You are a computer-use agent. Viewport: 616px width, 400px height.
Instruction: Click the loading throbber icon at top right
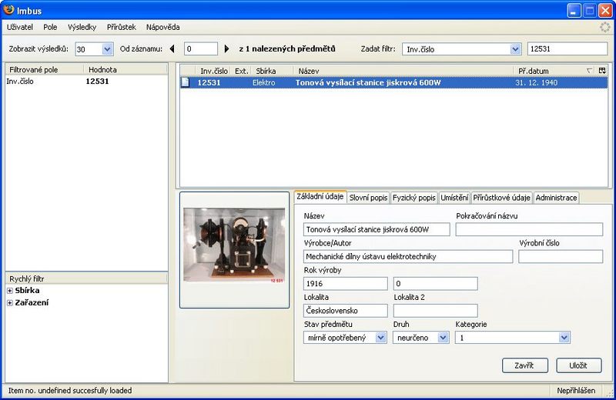click(605, 27)
